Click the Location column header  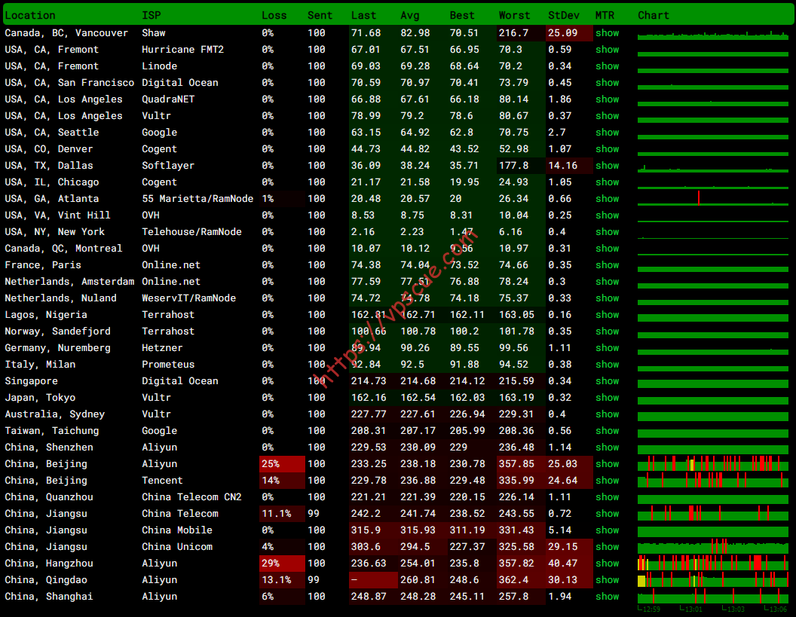tap(30, 15)
